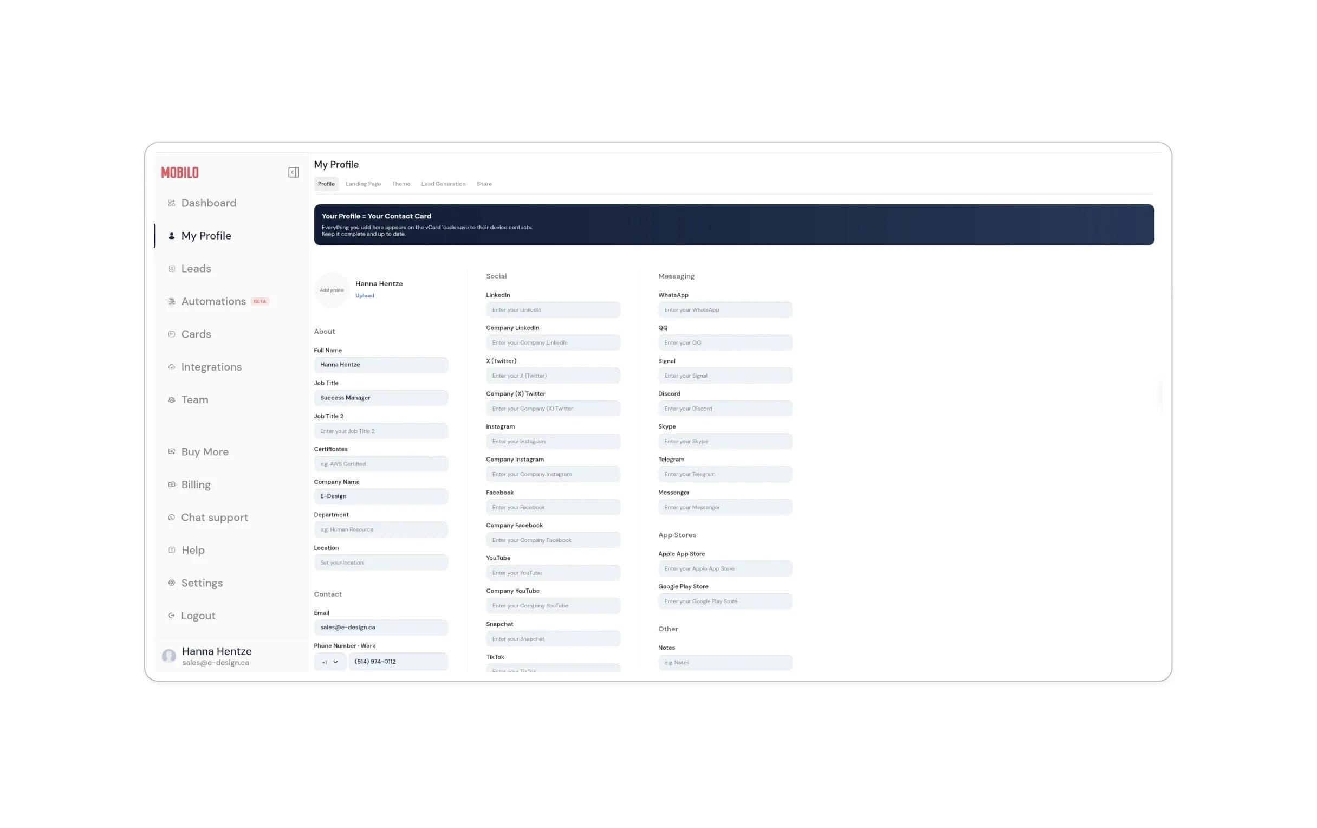Click the Dashboard grid icon
This screenshot has height=828, width=1317.
point(172,203)
